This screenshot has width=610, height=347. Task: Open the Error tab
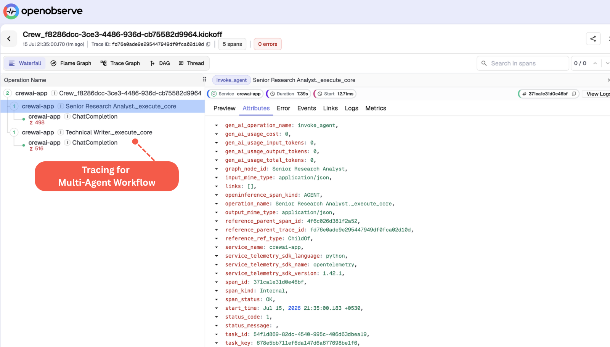(x=283, y=108)
